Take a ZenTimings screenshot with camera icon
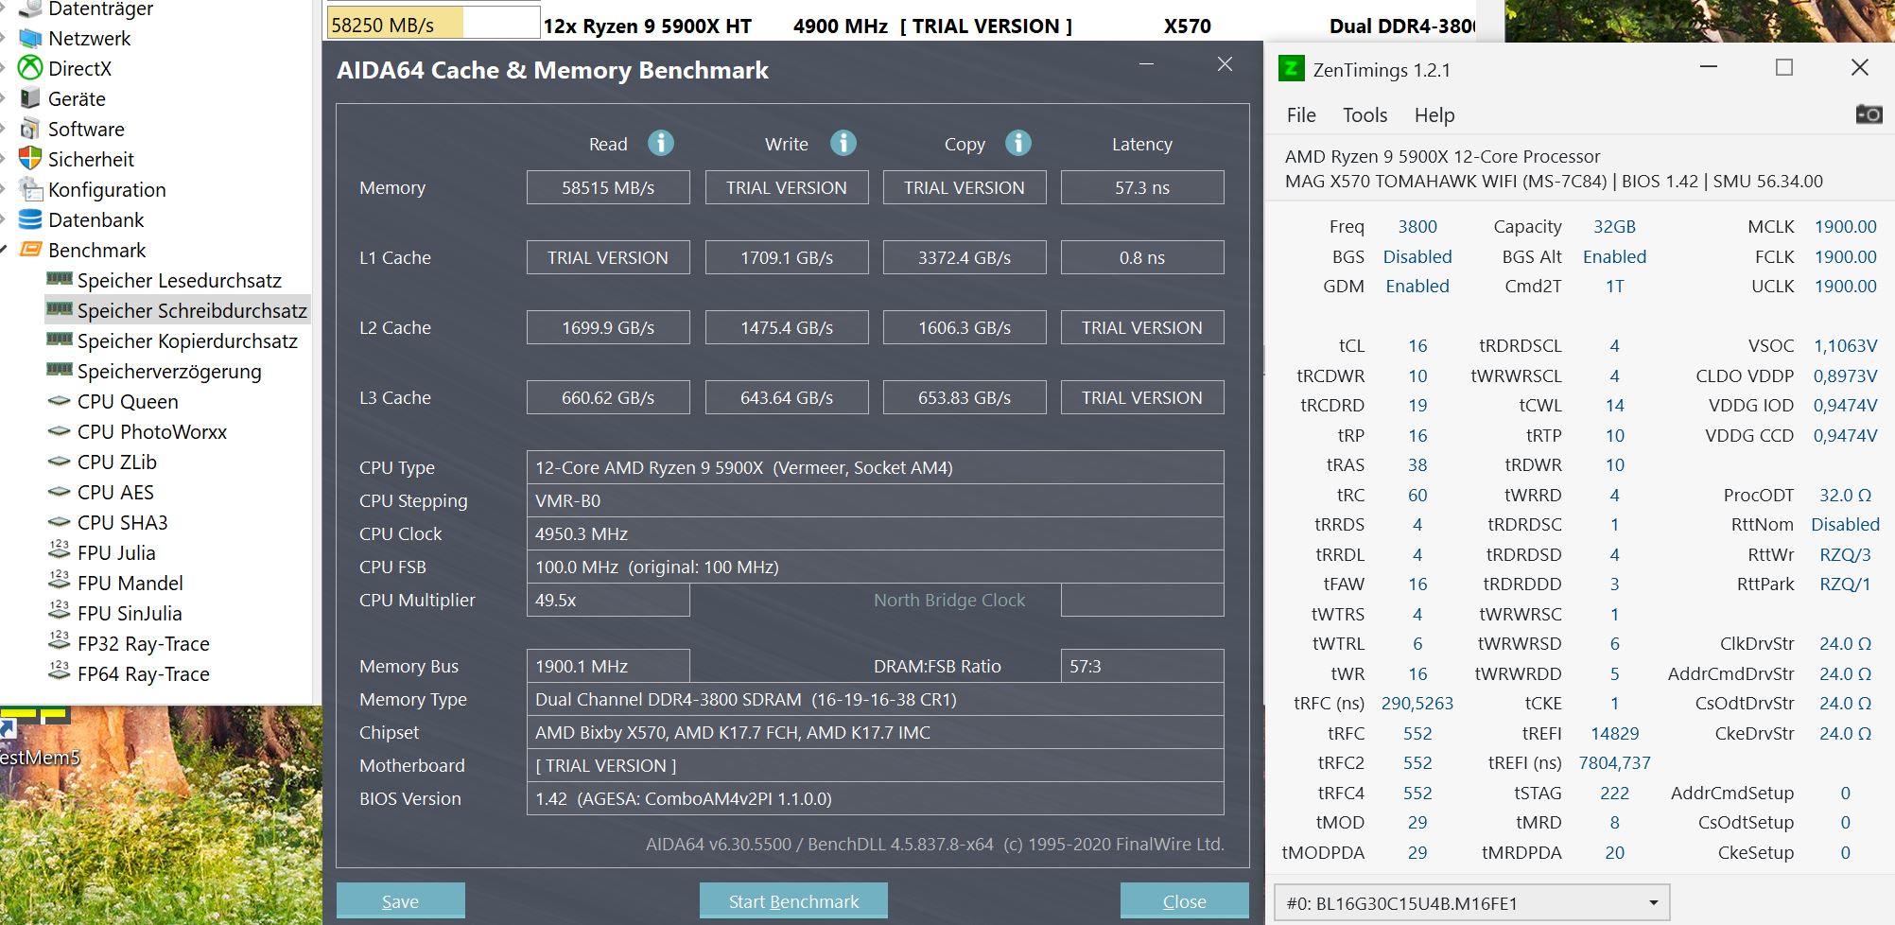 pos(1869,114)
